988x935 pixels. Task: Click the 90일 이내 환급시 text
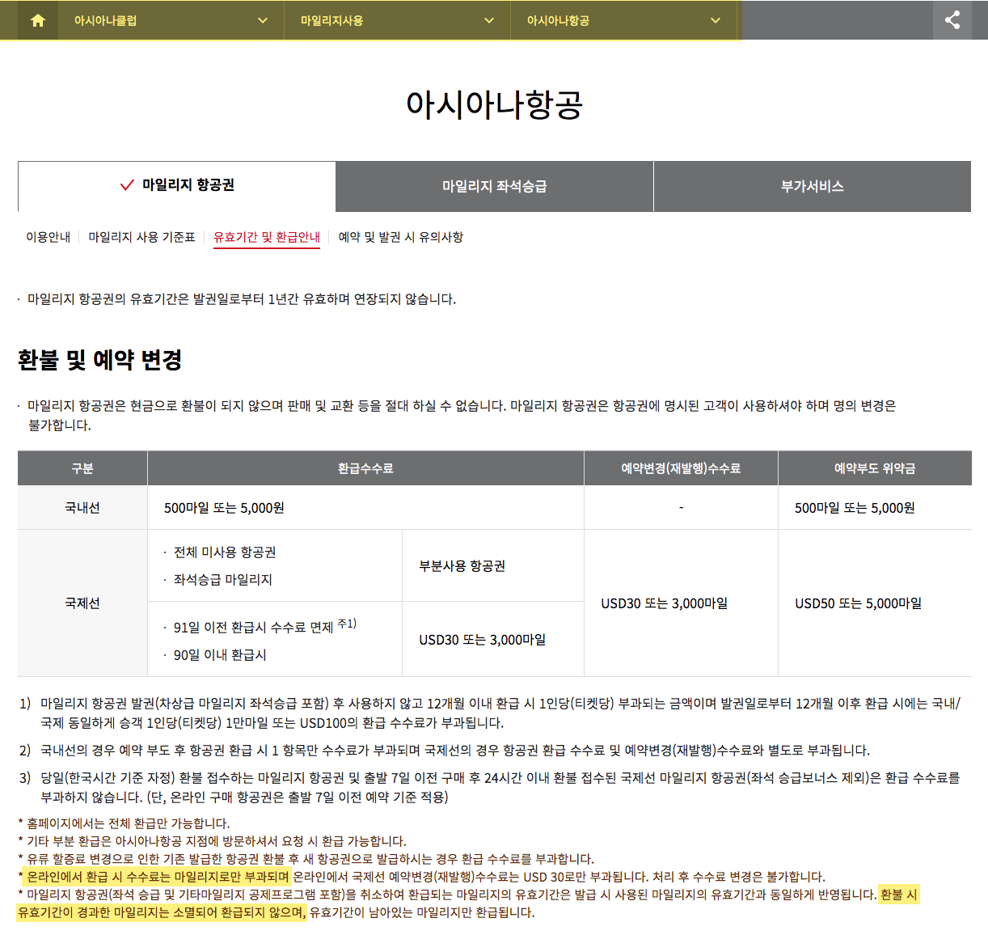(220, 655)
